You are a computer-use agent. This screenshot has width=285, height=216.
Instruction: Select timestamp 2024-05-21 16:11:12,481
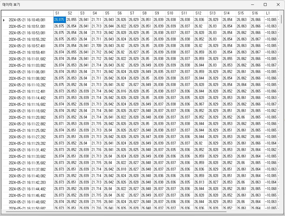[x=27, y=92]
